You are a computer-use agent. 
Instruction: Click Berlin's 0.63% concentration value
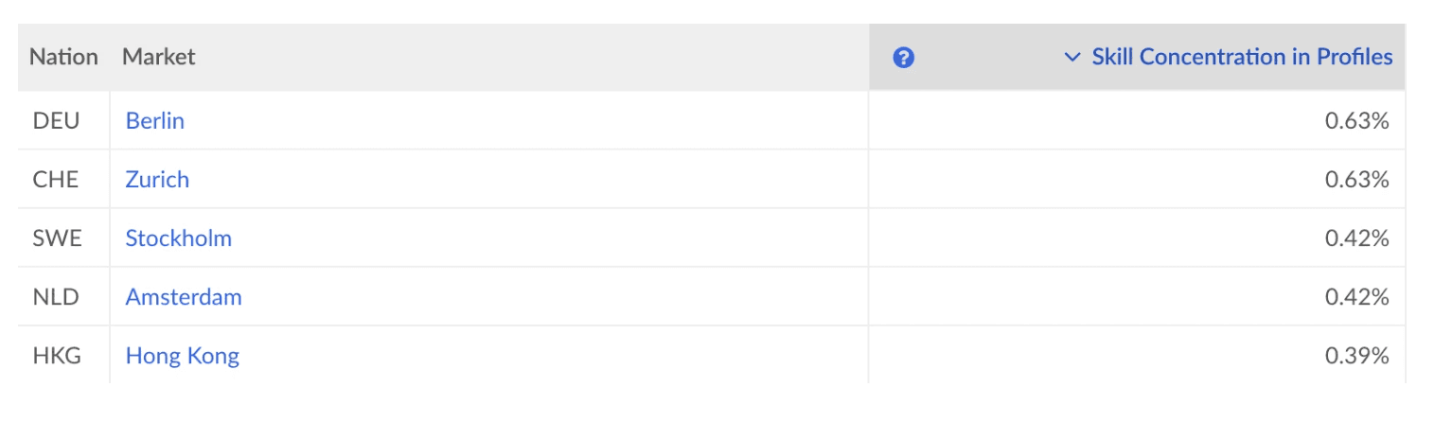[x=1356, y=121]
